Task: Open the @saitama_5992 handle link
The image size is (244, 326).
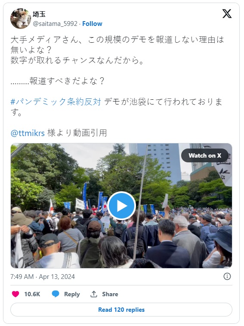Action: point(55,24)
